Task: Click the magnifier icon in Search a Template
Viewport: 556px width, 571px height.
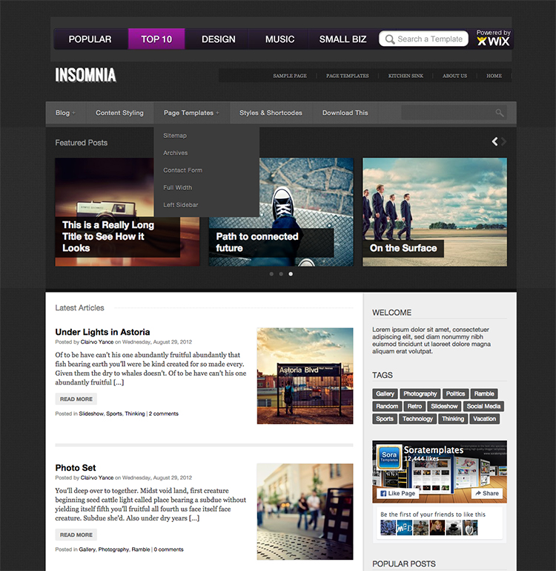Action: click(389, 39)
